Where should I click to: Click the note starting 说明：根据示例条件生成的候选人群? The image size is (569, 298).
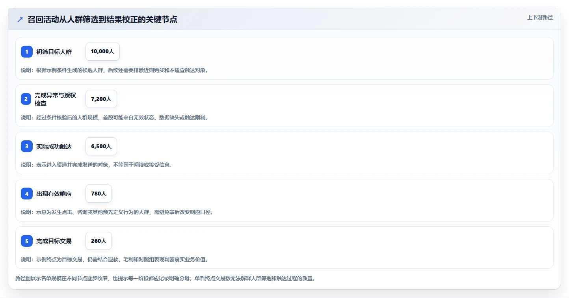tap(114, 70)
